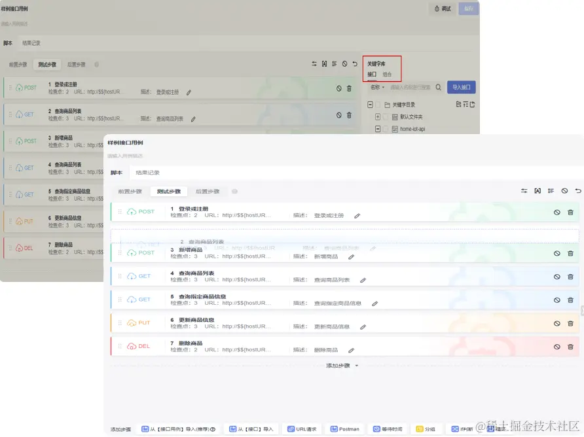
Task: Switch to 结果记录 tab in front window
Action: pyautogui.click(x=147, y=172)
